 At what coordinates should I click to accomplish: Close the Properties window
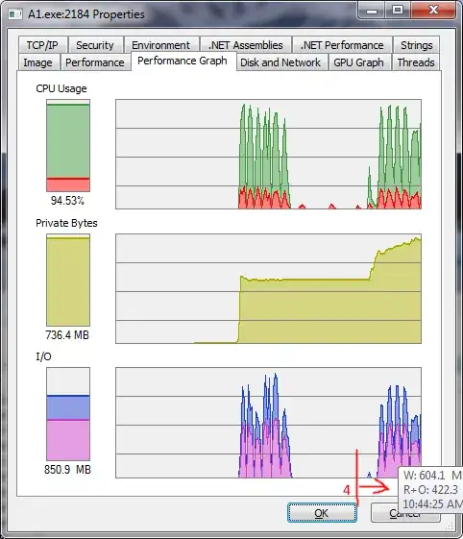coord(433,11)
